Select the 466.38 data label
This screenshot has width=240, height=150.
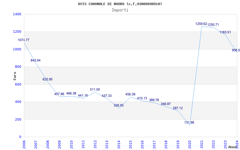[71, 93]
